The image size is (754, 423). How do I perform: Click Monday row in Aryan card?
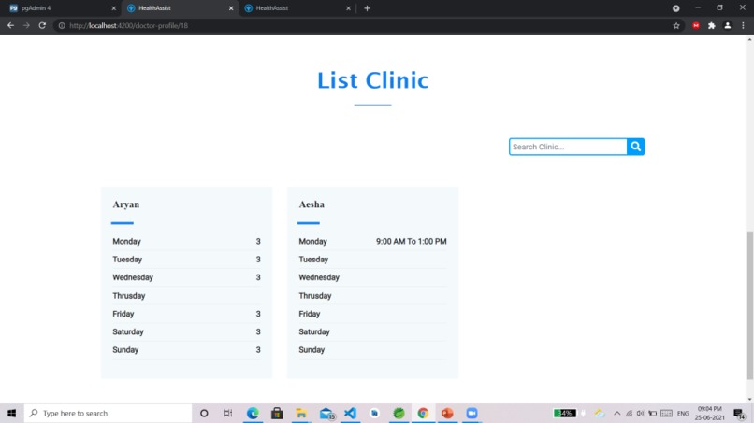coord(186,242)
